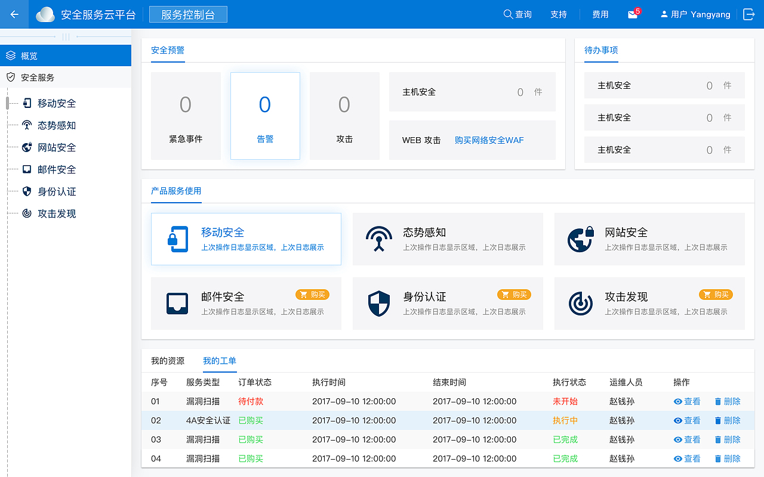Click the 执行中 status in row 02
The width and height of the screenshot is (764, 477).
coord(565,420)
